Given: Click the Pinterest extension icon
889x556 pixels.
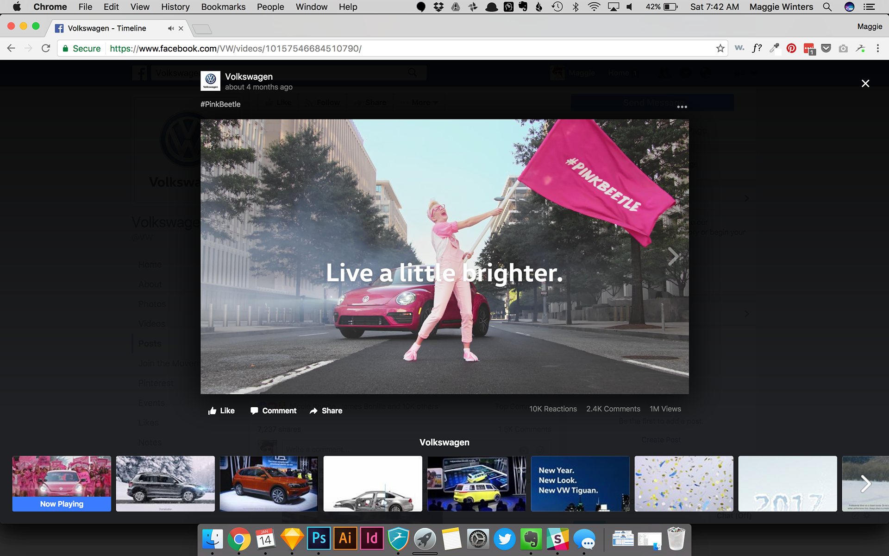Looking at the screenshot, I should point(791,48).
